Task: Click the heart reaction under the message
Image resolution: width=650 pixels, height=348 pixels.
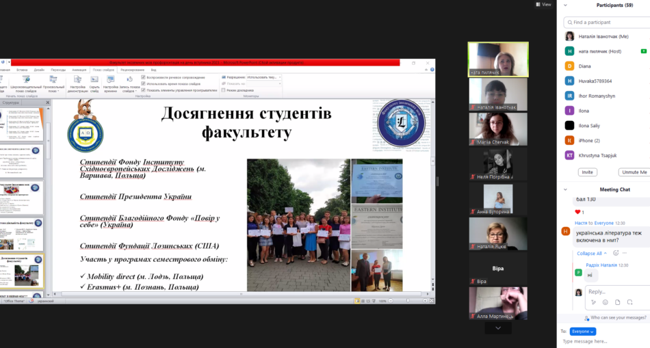Action: (x=577, y=212)
